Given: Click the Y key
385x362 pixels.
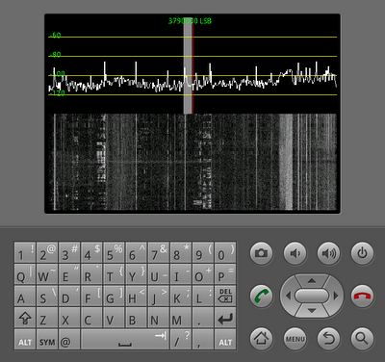Looking at the screenshot, I should point(137,274).
